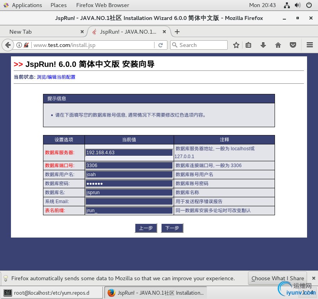
Task: Click the empty 系统 Email field
Action: click(x=129, y=202)
